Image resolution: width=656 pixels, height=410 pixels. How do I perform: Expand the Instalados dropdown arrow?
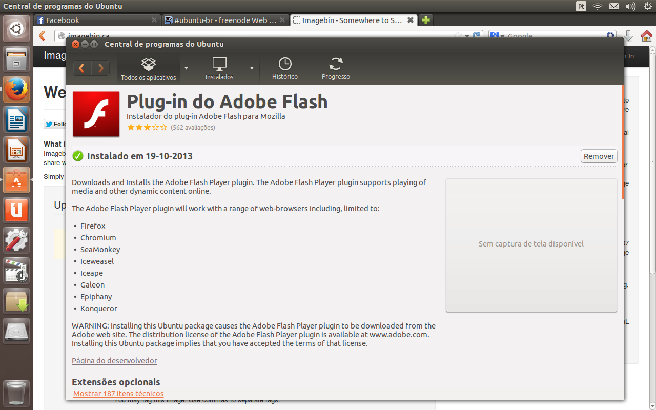pyautogui.click(x=252, y=68)
